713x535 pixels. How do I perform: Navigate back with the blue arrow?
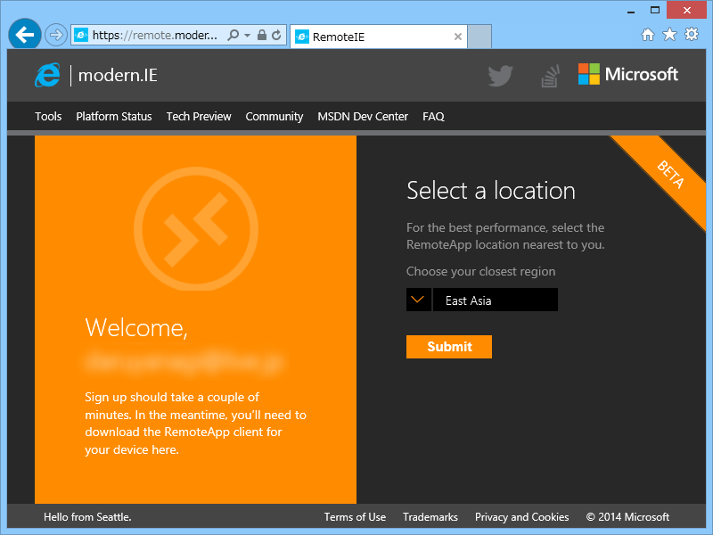[24, 33]
